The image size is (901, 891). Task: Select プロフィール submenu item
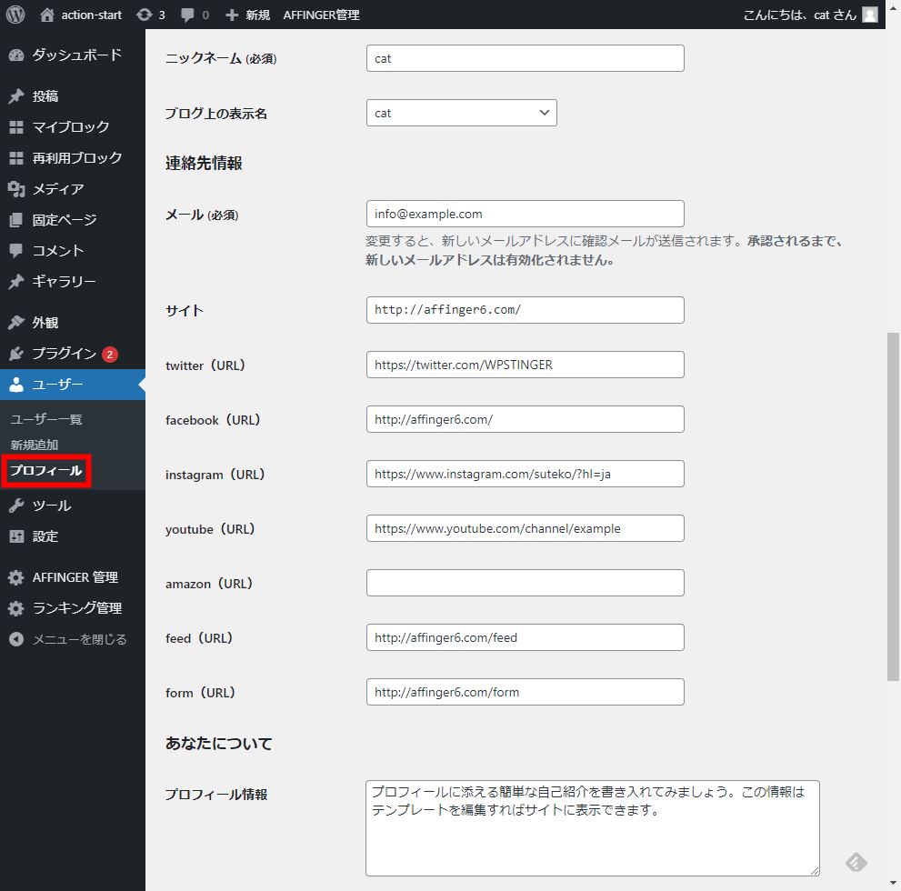click(x=46, y=470)
